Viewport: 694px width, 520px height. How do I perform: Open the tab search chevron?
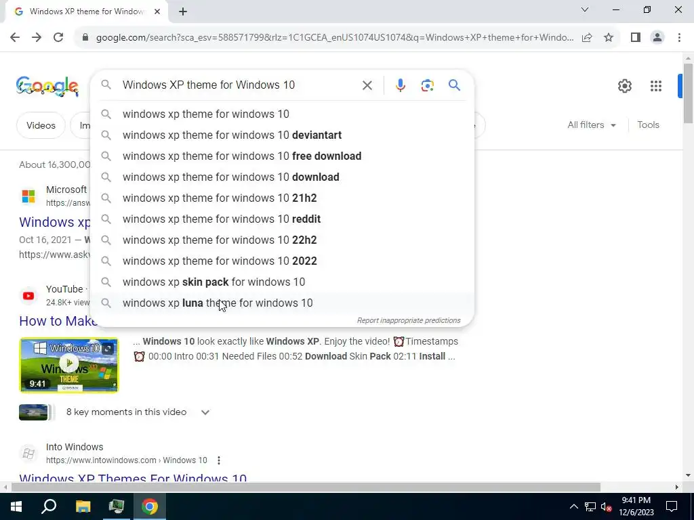[585, 9]
